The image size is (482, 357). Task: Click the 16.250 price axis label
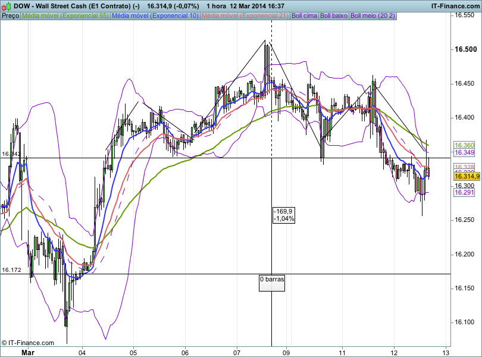tap(465, 220)
